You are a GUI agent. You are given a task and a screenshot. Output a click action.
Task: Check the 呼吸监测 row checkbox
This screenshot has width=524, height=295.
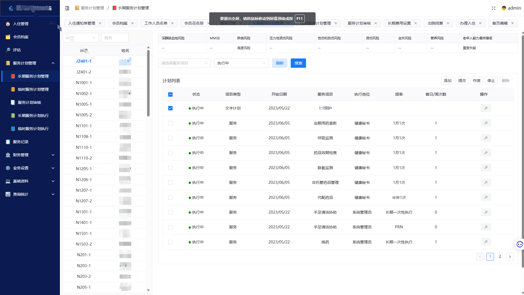click(170, 138)
